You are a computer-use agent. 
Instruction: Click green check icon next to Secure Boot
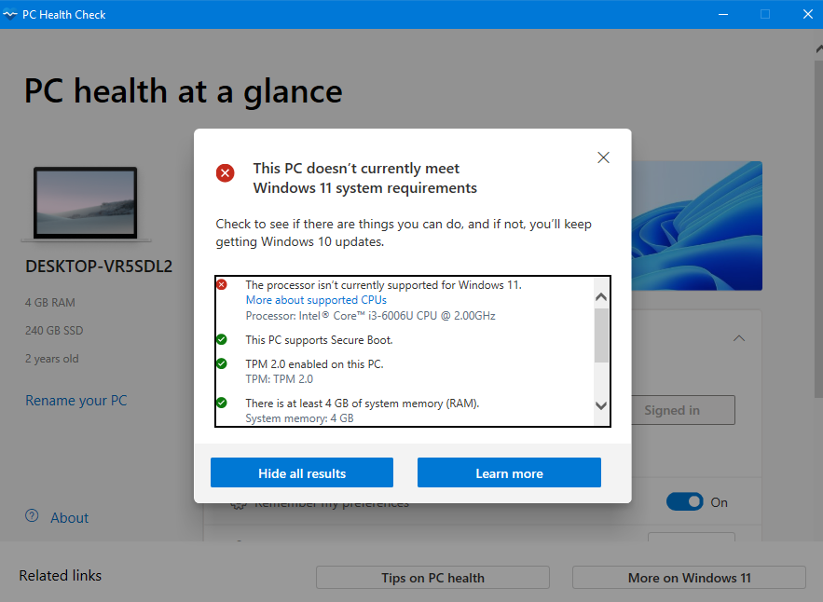(x=222, y=339)
